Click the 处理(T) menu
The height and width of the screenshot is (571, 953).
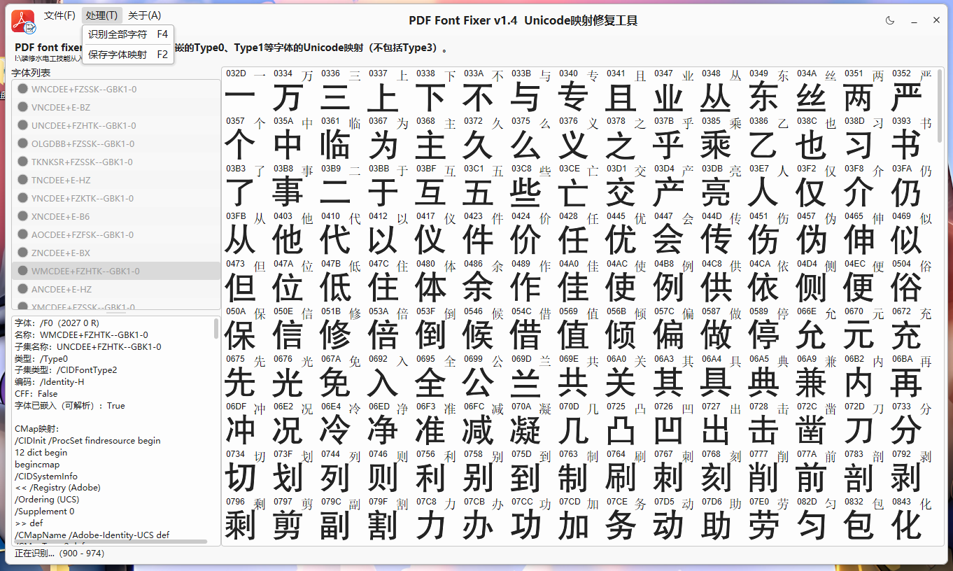click(x=101, y=15)
